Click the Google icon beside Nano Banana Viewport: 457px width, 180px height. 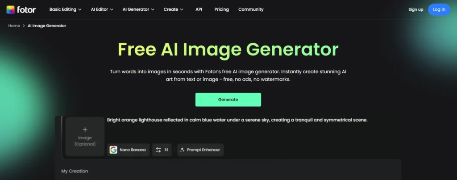(x=113, y=150)
